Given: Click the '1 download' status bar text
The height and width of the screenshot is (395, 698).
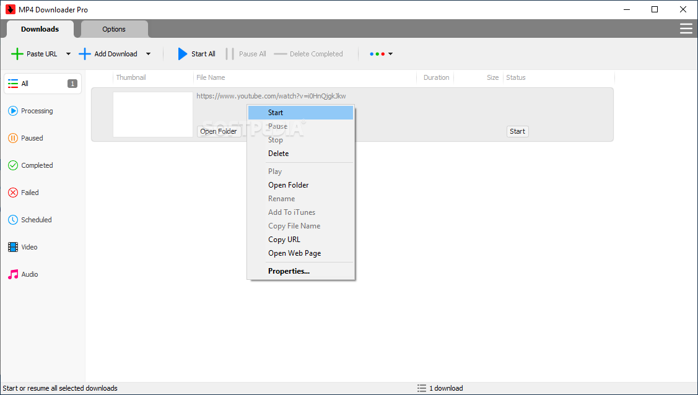Looking at the screenshot, I should (446, 388).
